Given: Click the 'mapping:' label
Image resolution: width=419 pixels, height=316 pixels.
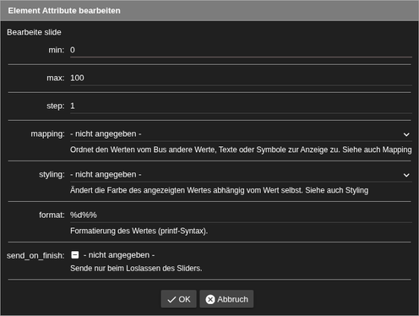Looking at the screenshot, I should coord(48,134).
